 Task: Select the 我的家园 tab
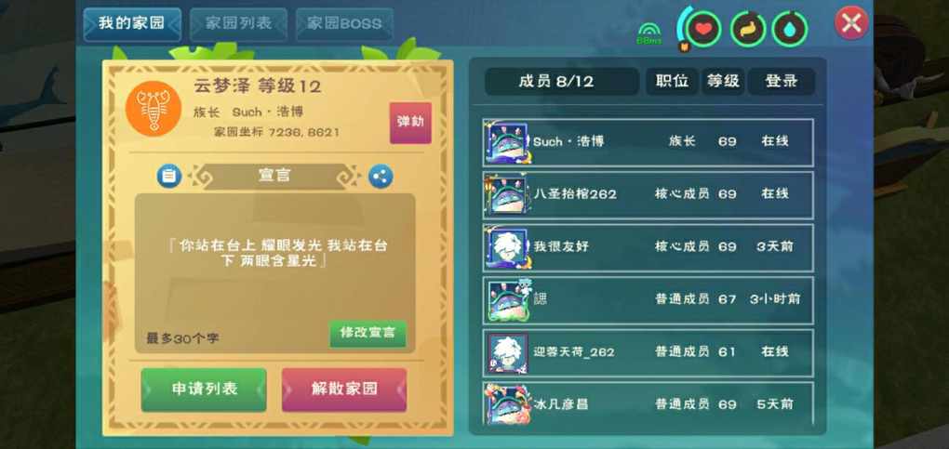[132, 25]
